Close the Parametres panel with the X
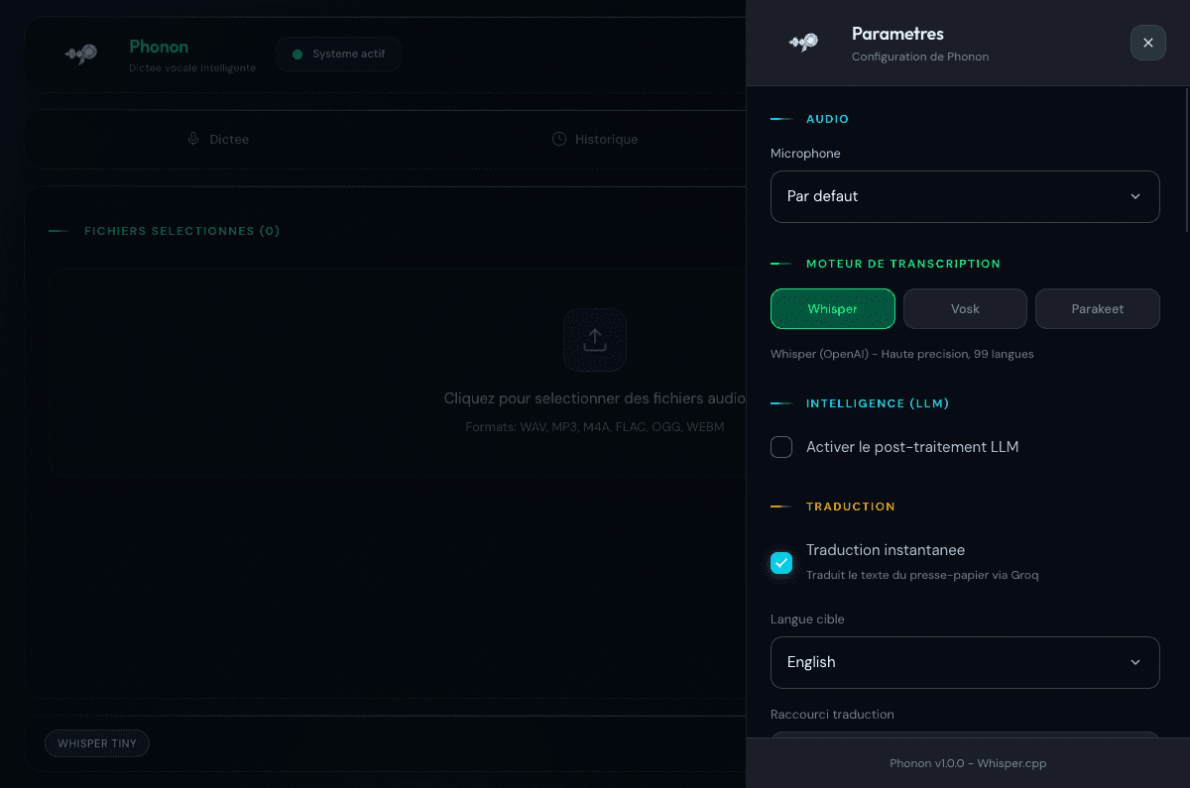The width and height of the screenshot is (1190, 788). [1147, 43]
